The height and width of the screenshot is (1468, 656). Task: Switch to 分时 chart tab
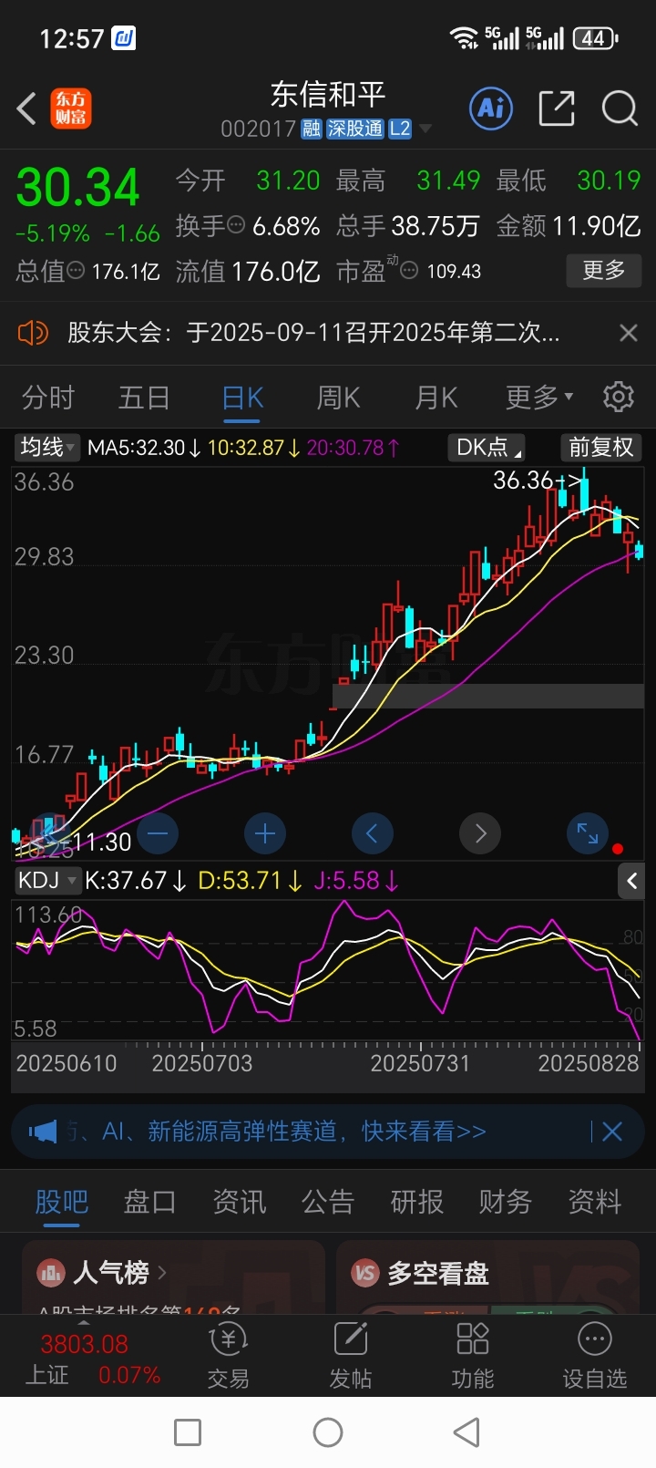(x=48, y=398)
